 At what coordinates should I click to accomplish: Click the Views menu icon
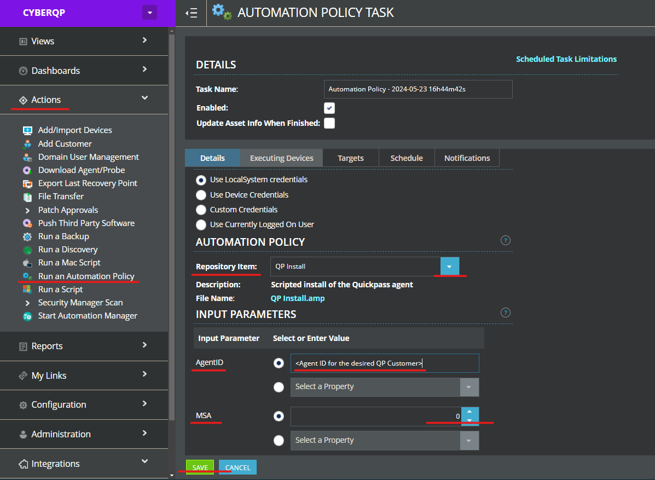click(24, 42)
